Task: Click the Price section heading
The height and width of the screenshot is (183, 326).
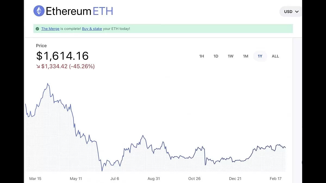Action: point(41,46)
